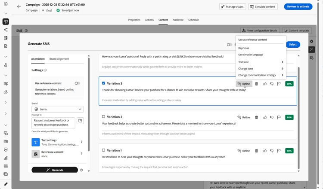This screenshot has width=323, height=189.
Task: Flag Variation 1
Action: click(279, 151)
